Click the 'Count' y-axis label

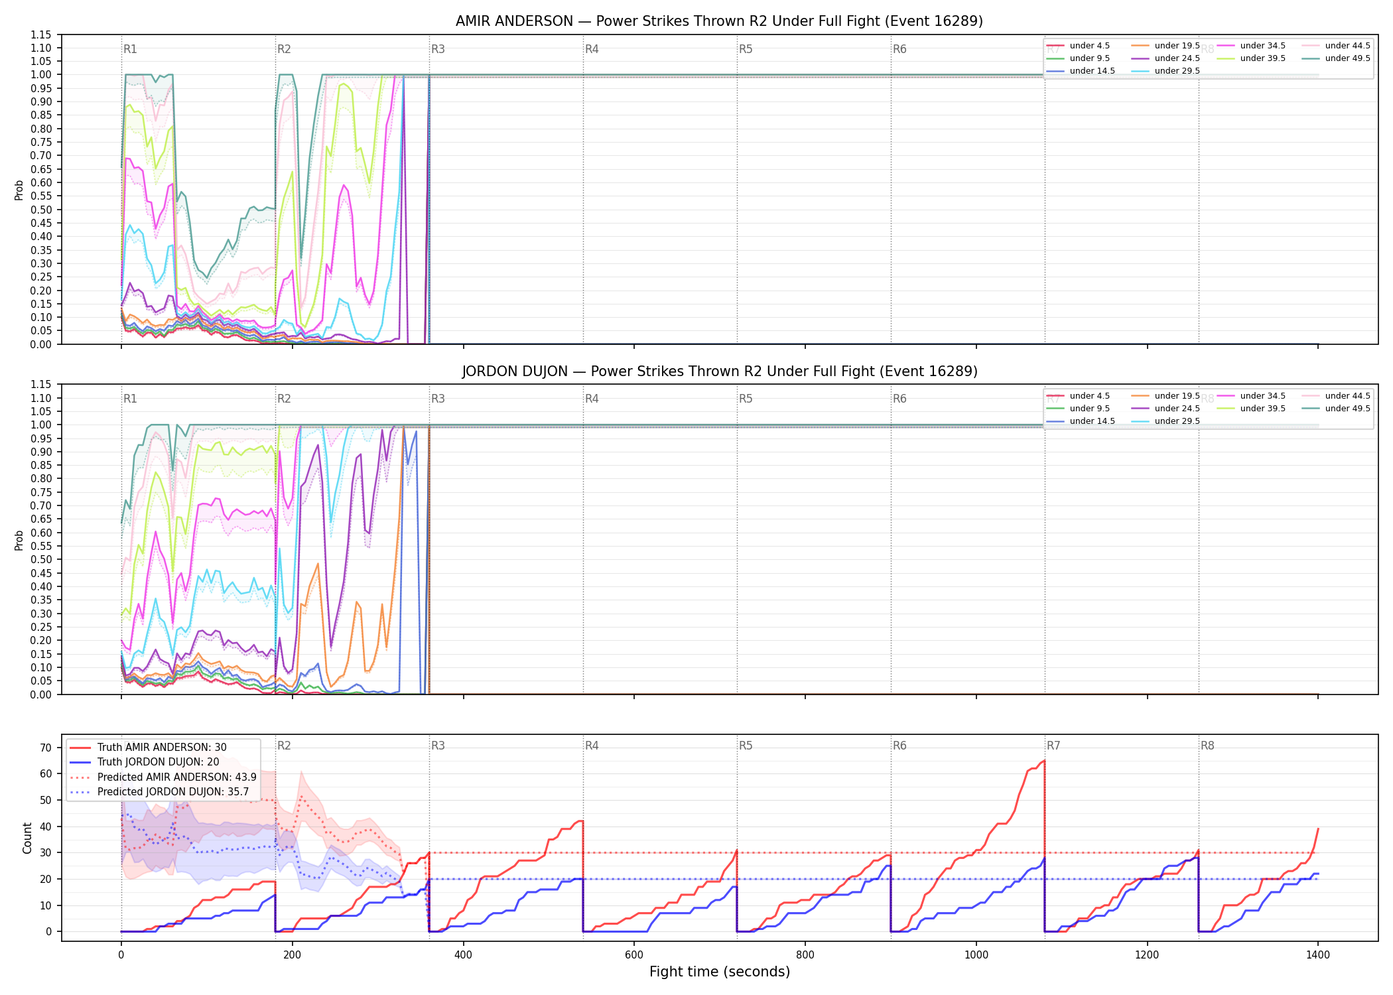pyautogui.click(x=27, y=838)
